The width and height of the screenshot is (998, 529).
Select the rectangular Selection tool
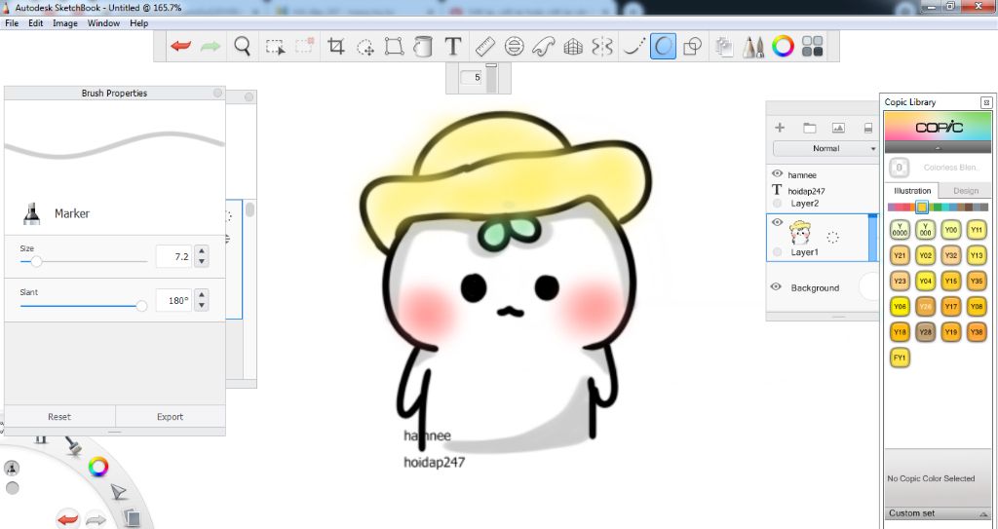pyautogui.click(x=275, y=47)
